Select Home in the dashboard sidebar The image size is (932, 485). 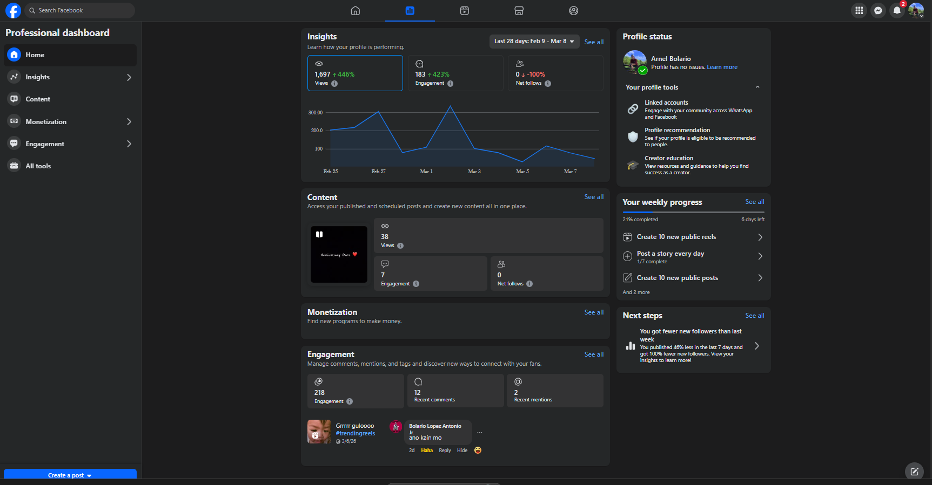pyautogui.click(x=70, y=55)
